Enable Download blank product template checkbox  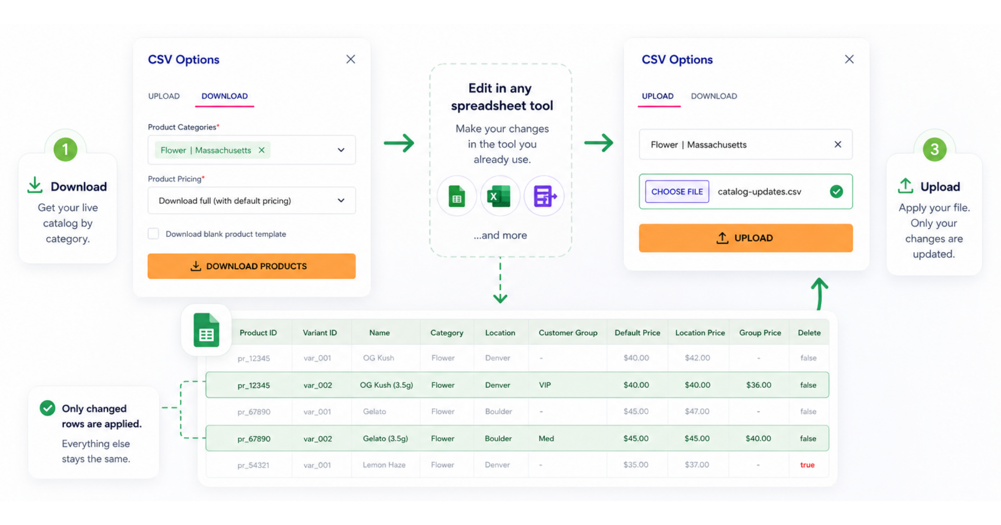point(153,233)
